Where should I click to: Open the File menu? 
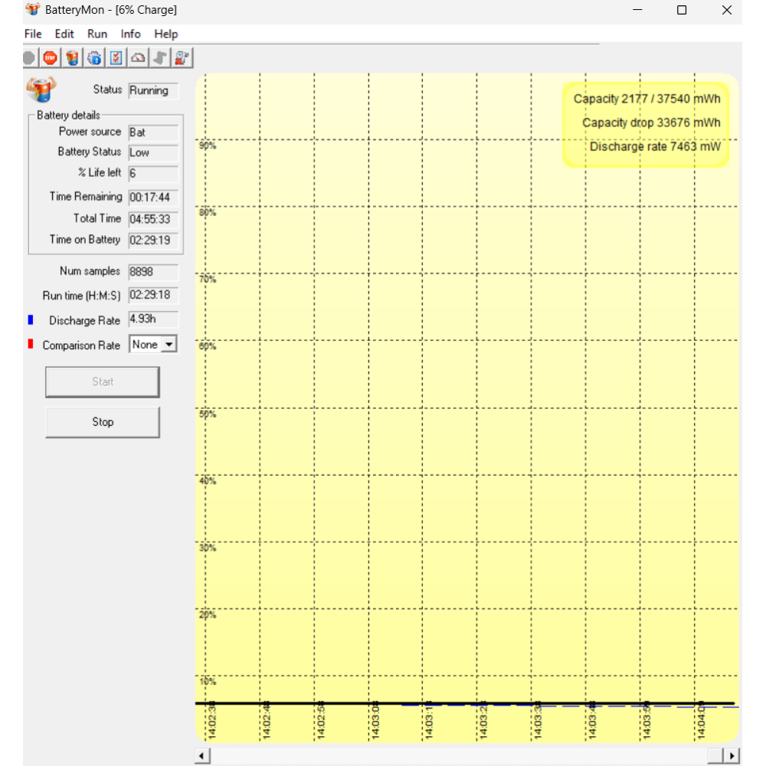click(33, 34)
